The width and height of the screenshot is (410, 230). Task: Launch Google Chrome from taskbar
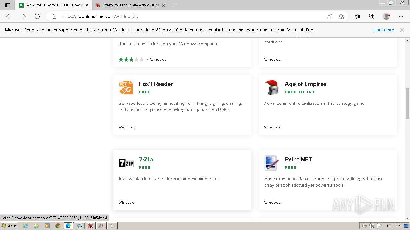coord(58,226)
